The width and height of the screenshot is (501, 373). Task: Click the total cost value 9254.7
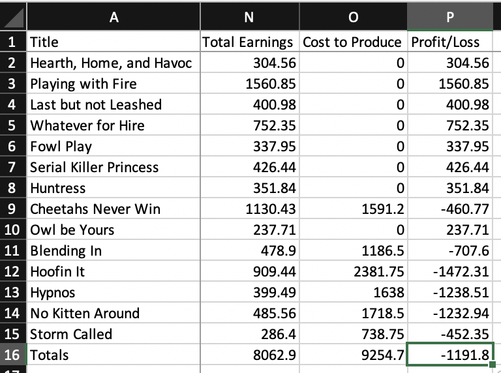354,355
